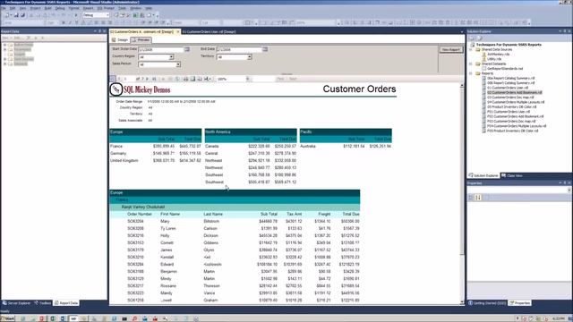Image resolution: width=573 pixels, height=322 pixels.
Task: Click the New Project icon in the main toolbar
Action: (6, 15)
